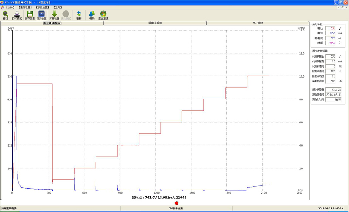This screenshot has height=212, width=349.
Task: Open the 【工具】 menu
Action: pyautogui.click(x=57, y=7)
